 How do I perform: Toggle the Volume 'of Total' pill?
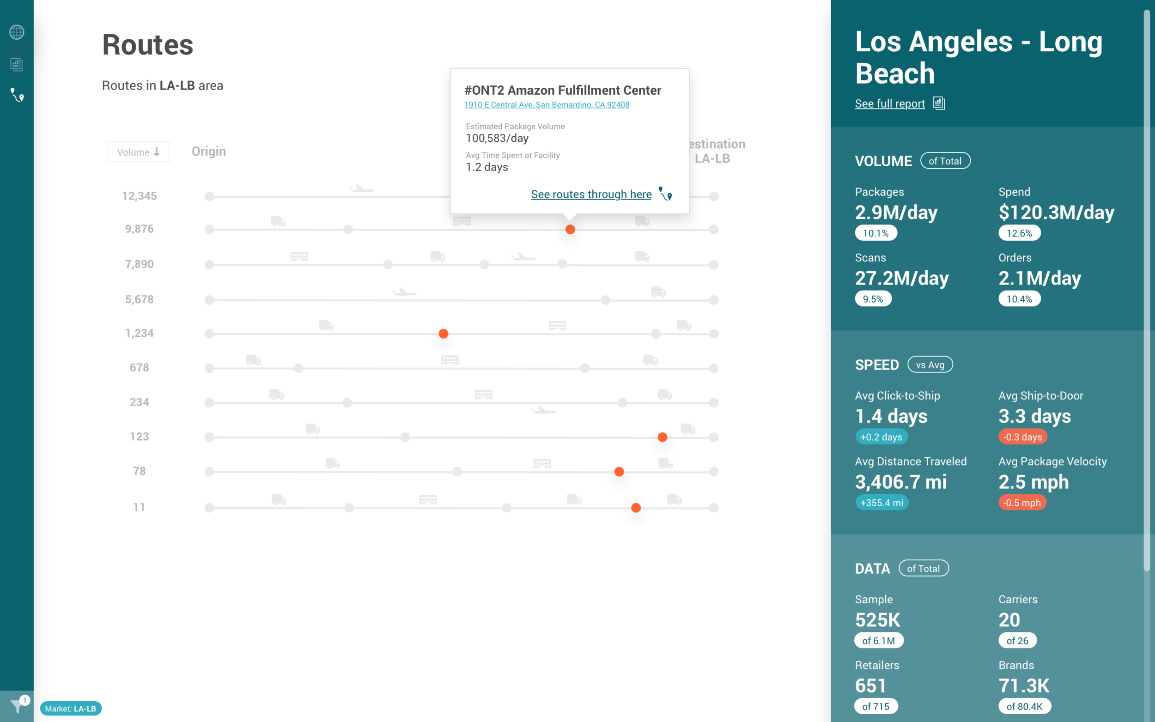(x=945, y=161)
